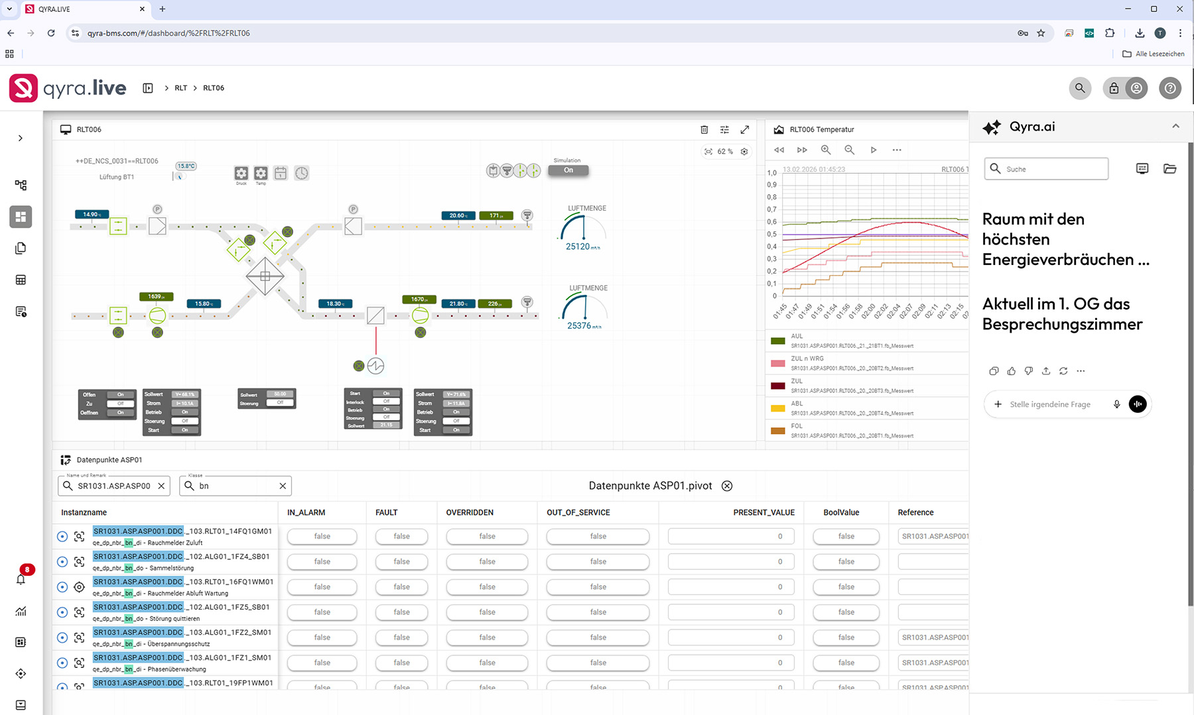This screenshot has height=715, width=1194.
Task: Collapse the Qyra.ai panel with the chevron
Action: tap(1175, 127)
